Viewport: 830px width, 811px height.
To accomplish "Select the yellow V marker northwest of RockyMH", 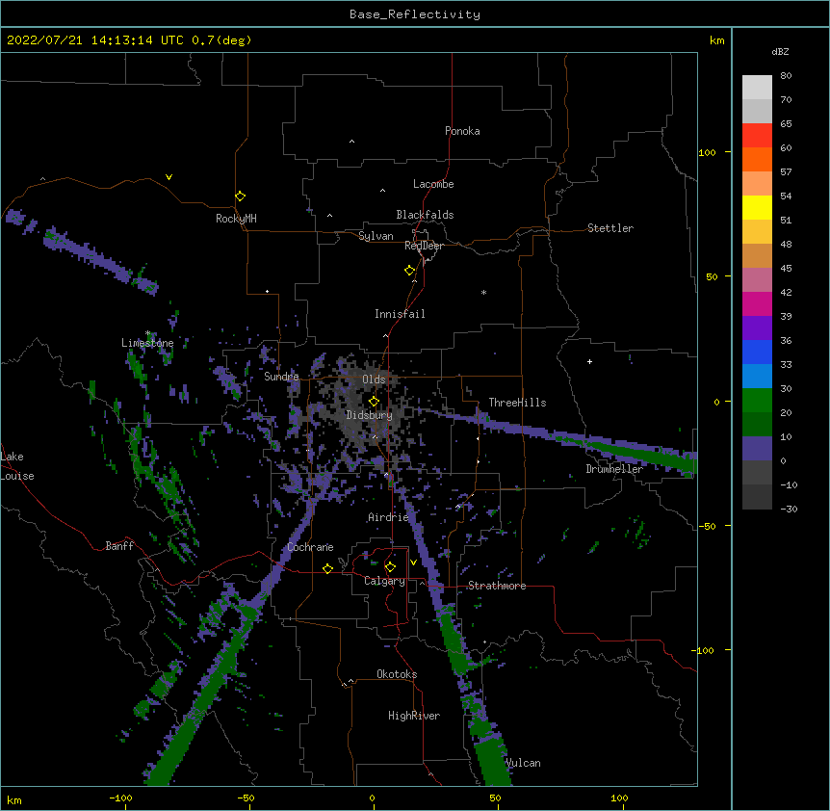I will (169, 177).
